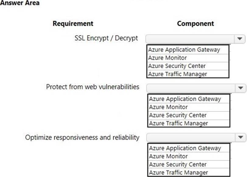Select Azure Traffic Manager under Protect from web vulnerabilities
The width and height of the screenshot is (247, 177).
click(178, 123)
